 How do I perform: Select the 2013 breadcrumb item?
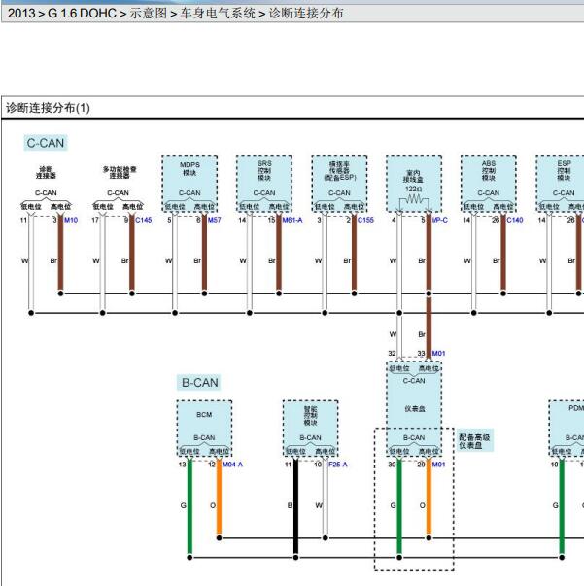click(21, 14)
